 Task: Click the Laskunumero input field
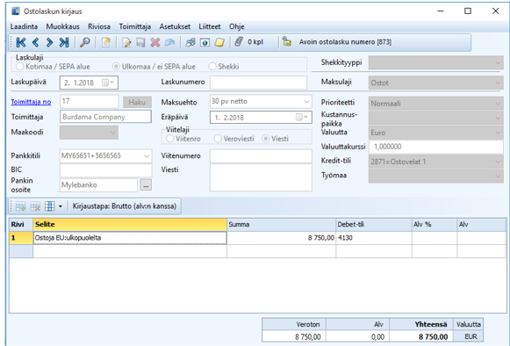click(258, 83)
